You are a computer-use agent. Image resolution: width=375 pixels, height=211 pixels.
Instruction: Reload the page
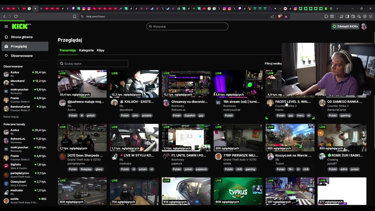click(x=16, y=16)
